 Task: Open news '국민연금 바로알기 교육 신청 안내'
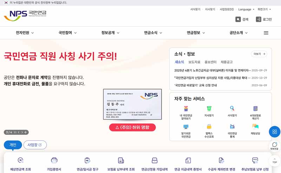[x=196, y=85]
